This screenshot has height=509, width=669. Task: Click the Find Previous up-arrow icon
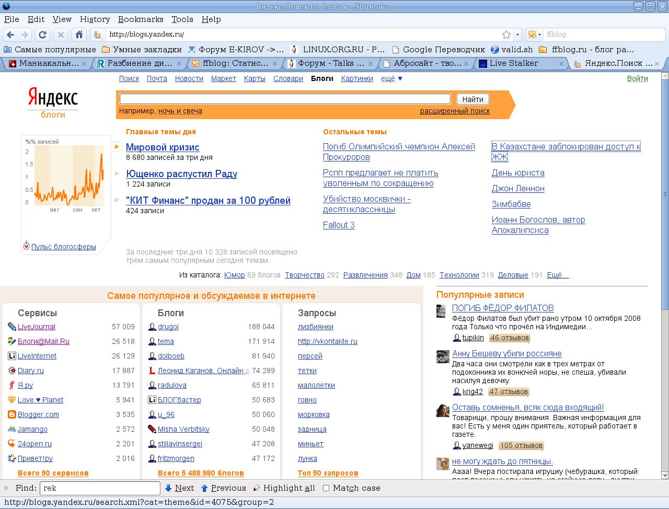tap(204, 488)
